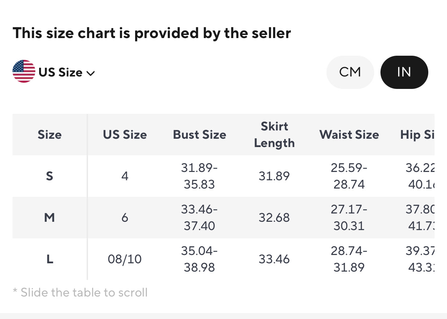
Task: Click the Skirt Length column header
Action: pyautogui.click(x=274, y=135)
